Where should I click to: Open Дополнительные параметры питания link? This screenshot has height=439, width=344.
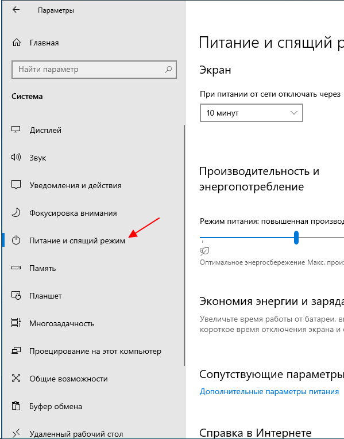click(269, 391)
